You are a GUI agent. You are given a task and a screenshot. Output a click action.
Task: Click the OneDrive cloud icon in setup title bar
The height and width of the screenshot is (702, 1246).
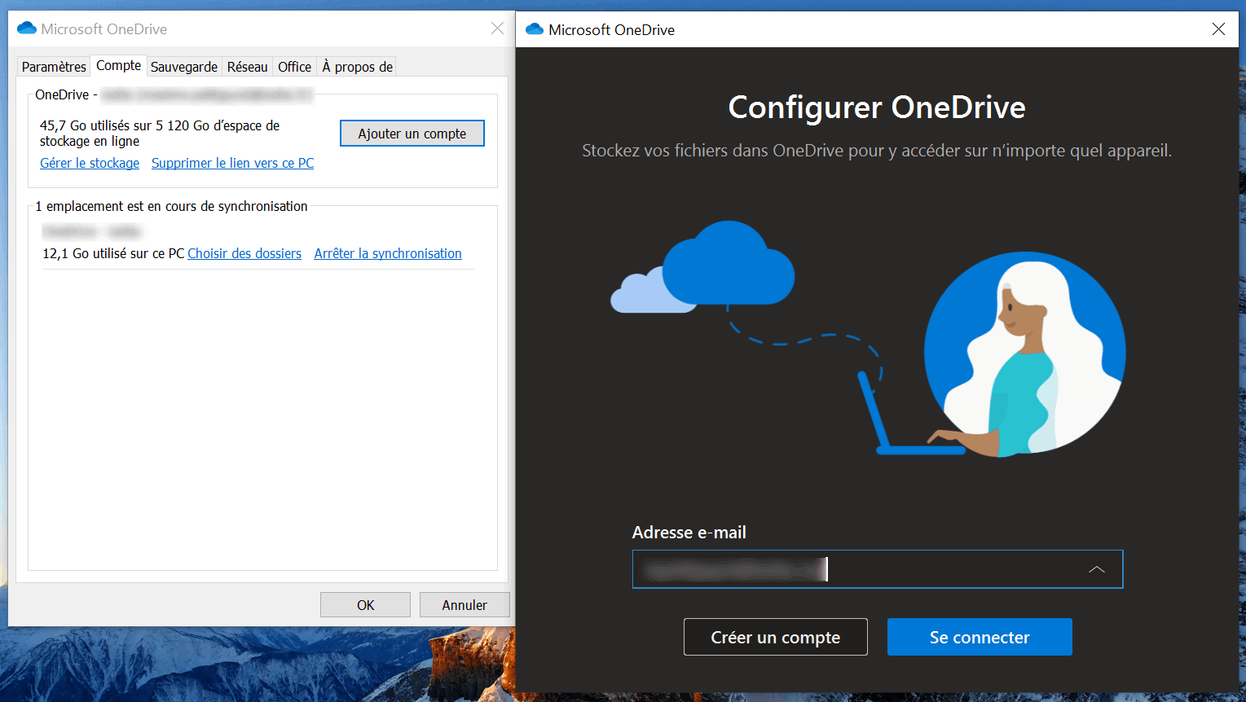535,29
